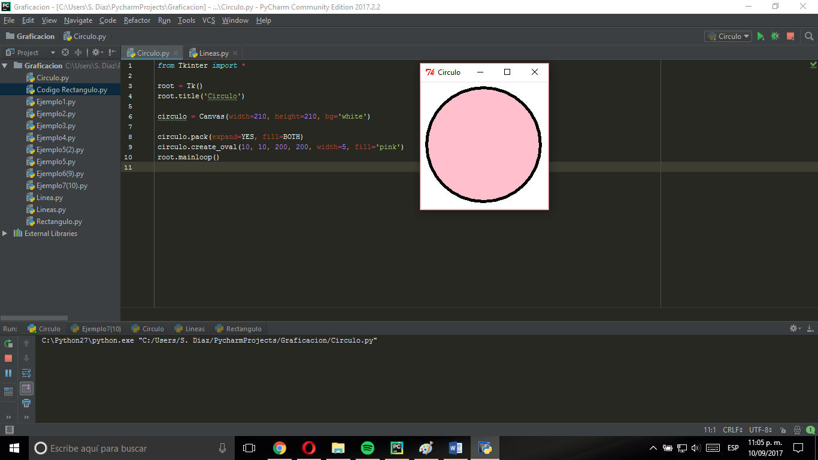Adjust the horizontal scrollbar in Project panel
The image size is (818, 460).
pos(34,317)
